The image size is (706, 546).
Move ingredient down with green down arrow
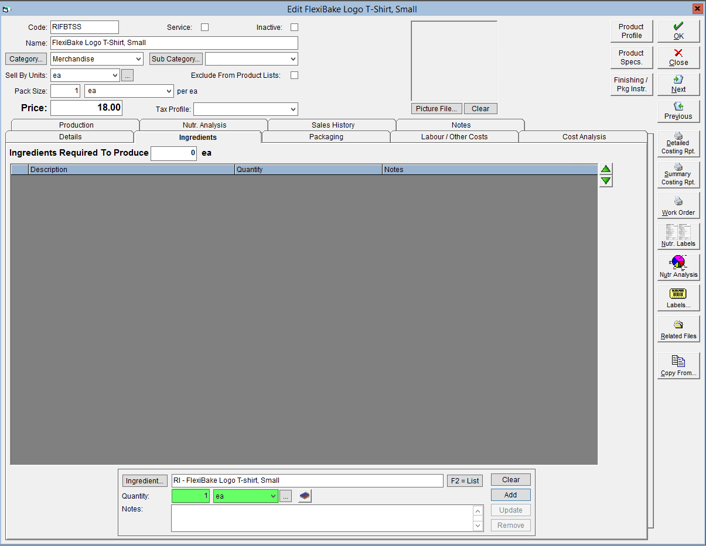(x=606, y=181)
